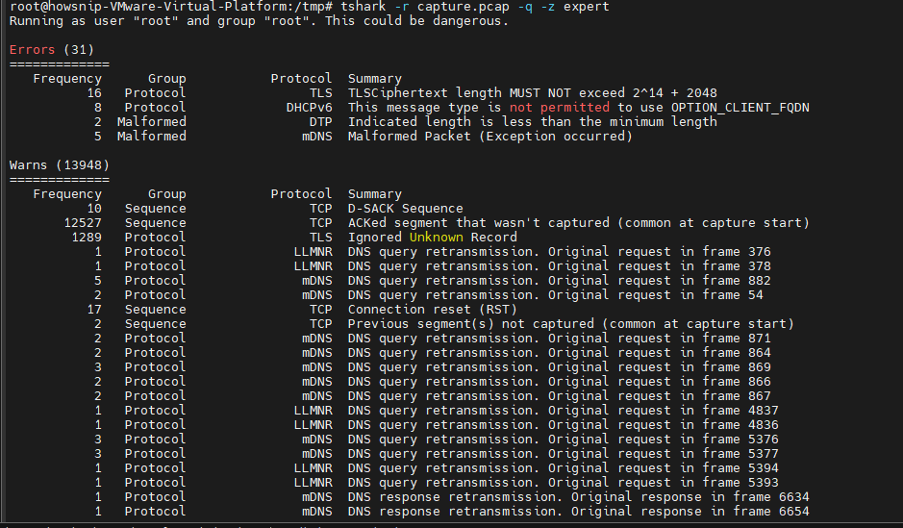Viewport: 903px width, 528px height.
Task: Click the yellow 'Unknown' word in the TLS row
Action: [436, 238]
